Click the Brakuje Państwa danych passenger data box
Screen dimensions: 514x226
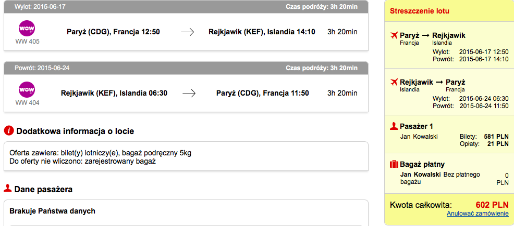(186, 212)
